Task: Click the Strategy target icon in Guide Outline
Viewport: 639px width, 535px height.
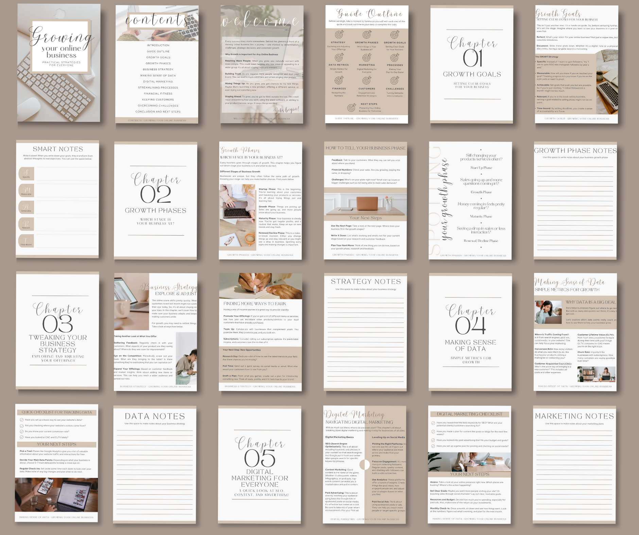Action: (339, 35)
